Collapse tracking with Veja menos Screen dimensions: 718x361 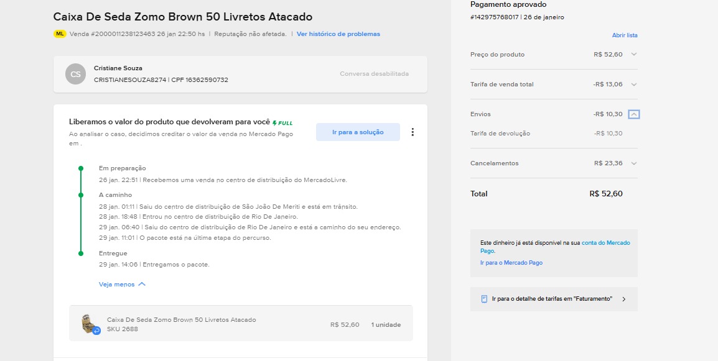122,284
